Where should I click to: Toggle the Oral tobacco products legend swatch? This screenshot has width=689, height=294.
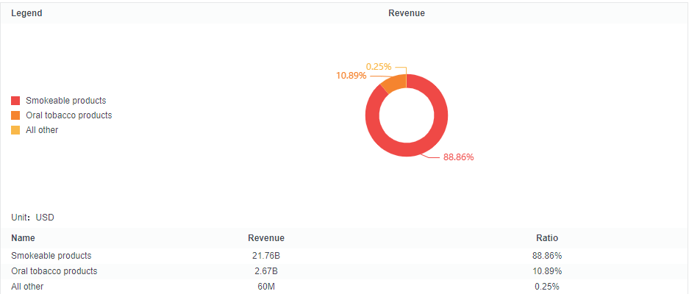(x=15, y=115)
